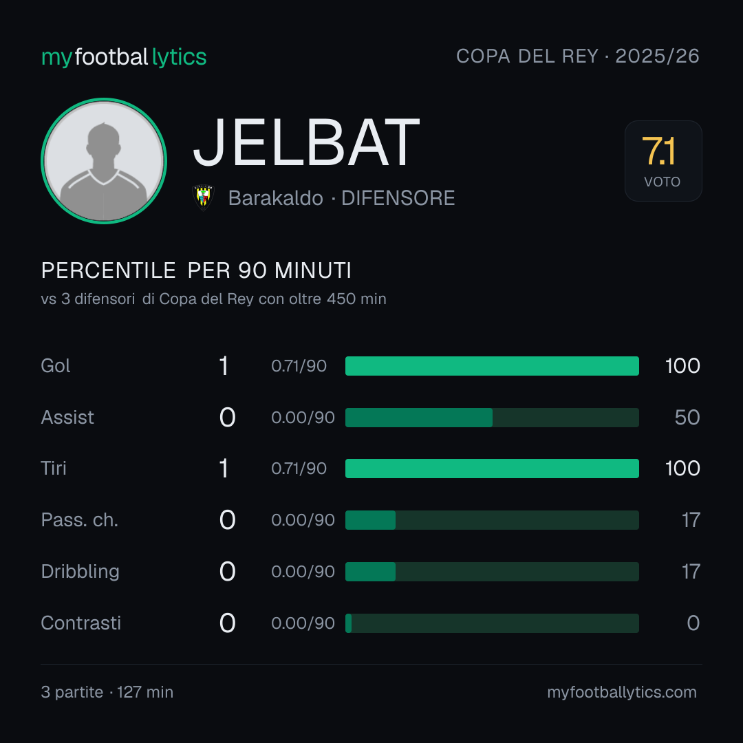
Task: Click the Gol percentile value 100
Action: pos(682,366)
